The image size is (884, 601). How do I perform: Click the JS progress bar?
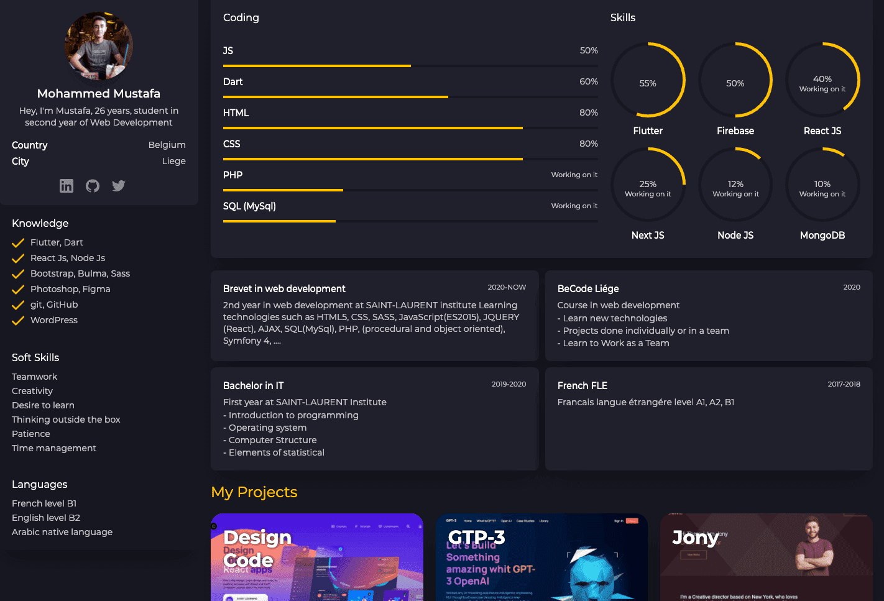click(x=410, y=65)
